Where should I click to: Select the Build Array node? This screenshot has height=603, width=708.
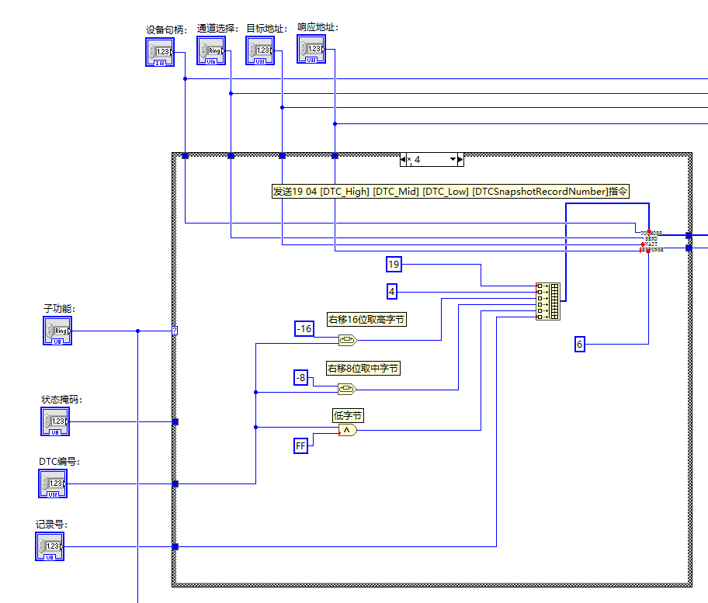(548, 301)
